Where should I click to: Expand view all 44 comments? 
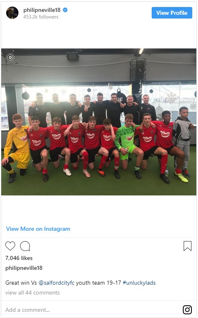(32, 292)
